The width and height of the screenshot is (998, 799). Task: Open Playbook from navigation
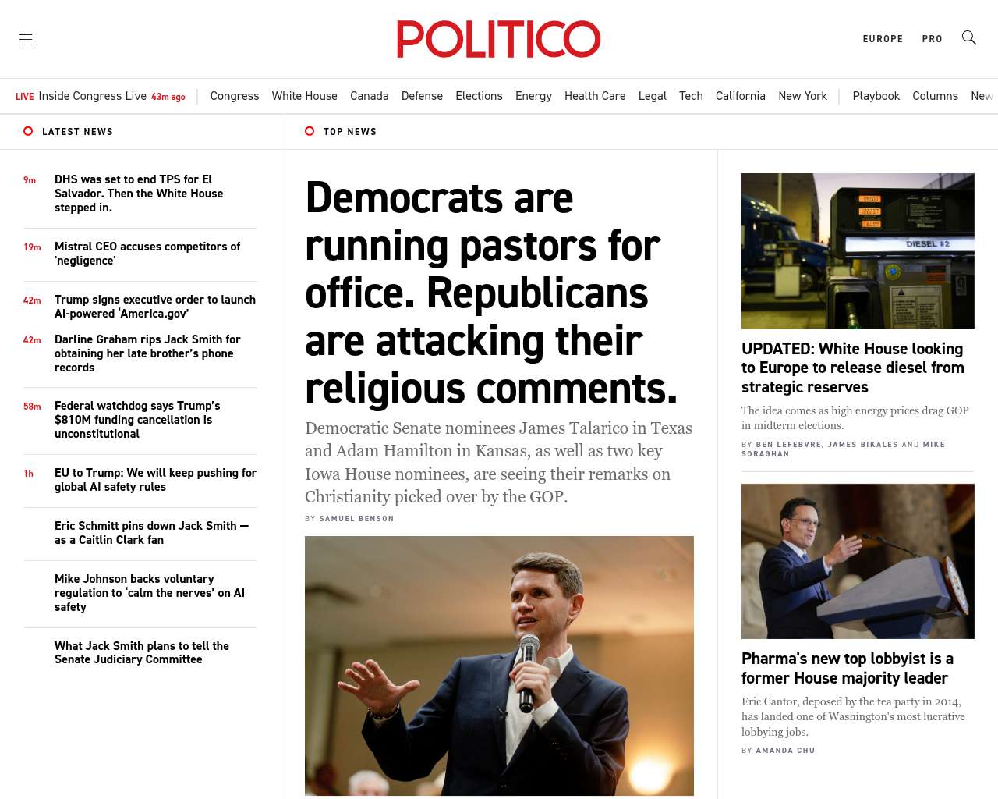click(x=876, y=96)
